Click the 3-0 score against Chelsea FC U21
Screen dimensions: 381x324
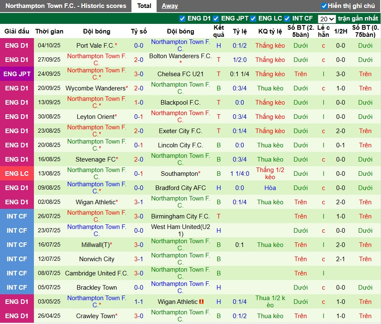click(139, 74)
